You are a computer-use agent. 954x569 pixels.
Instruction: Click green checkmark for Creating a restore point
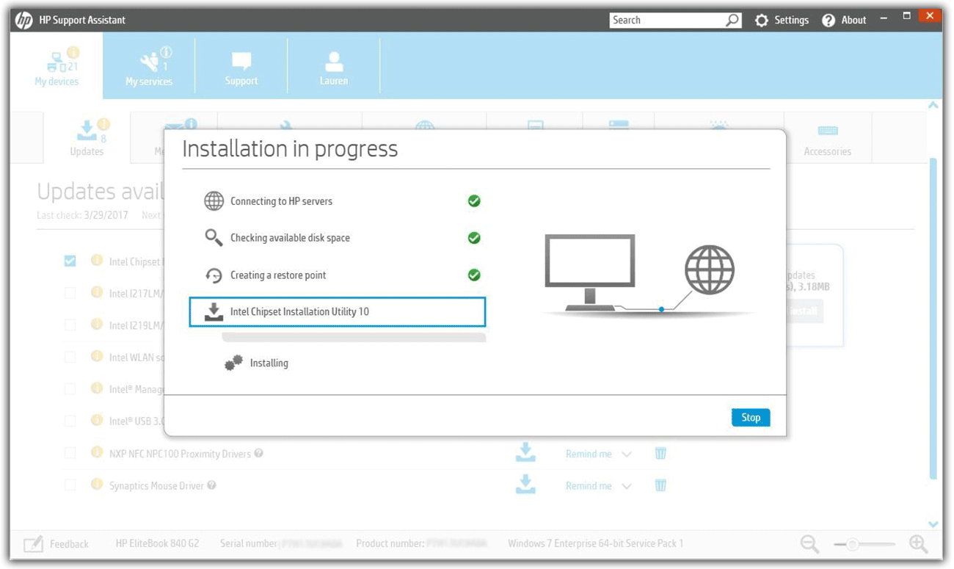(x=474, y=275)
